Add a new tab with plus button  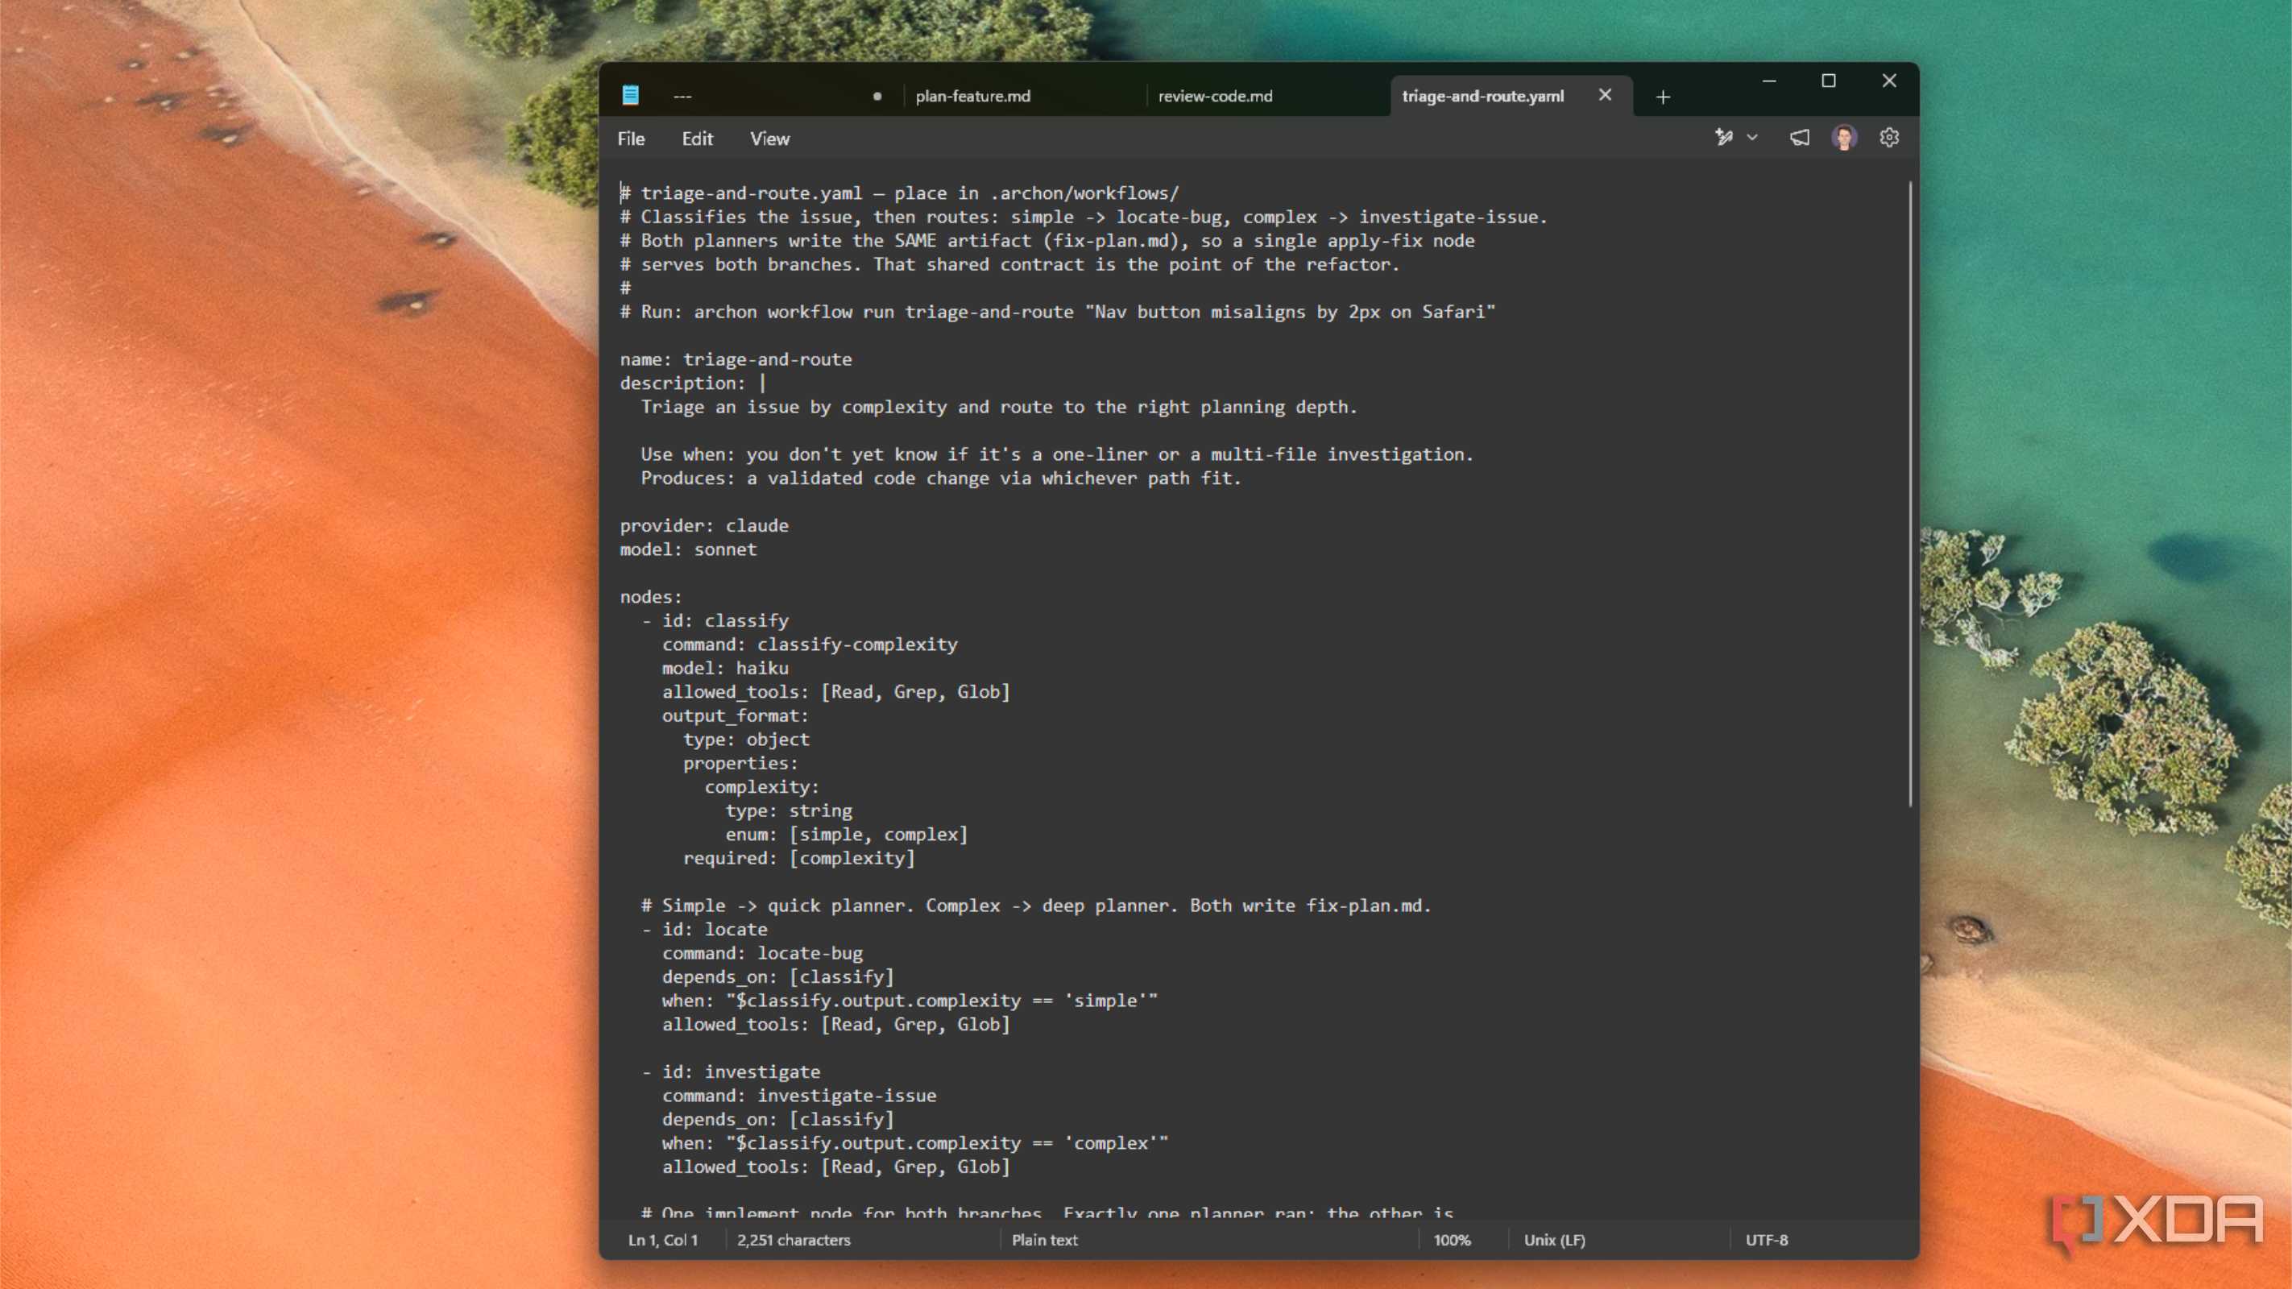(1663, 96)
